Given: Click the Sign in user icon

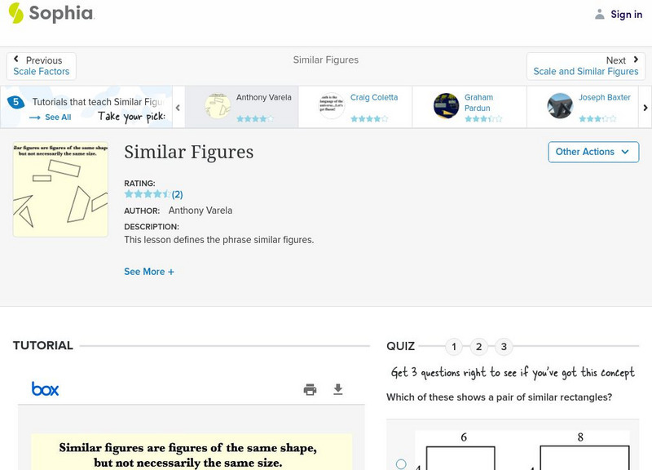Looking at the screenshot, I should pyautogui.click(x=600, y=14).
